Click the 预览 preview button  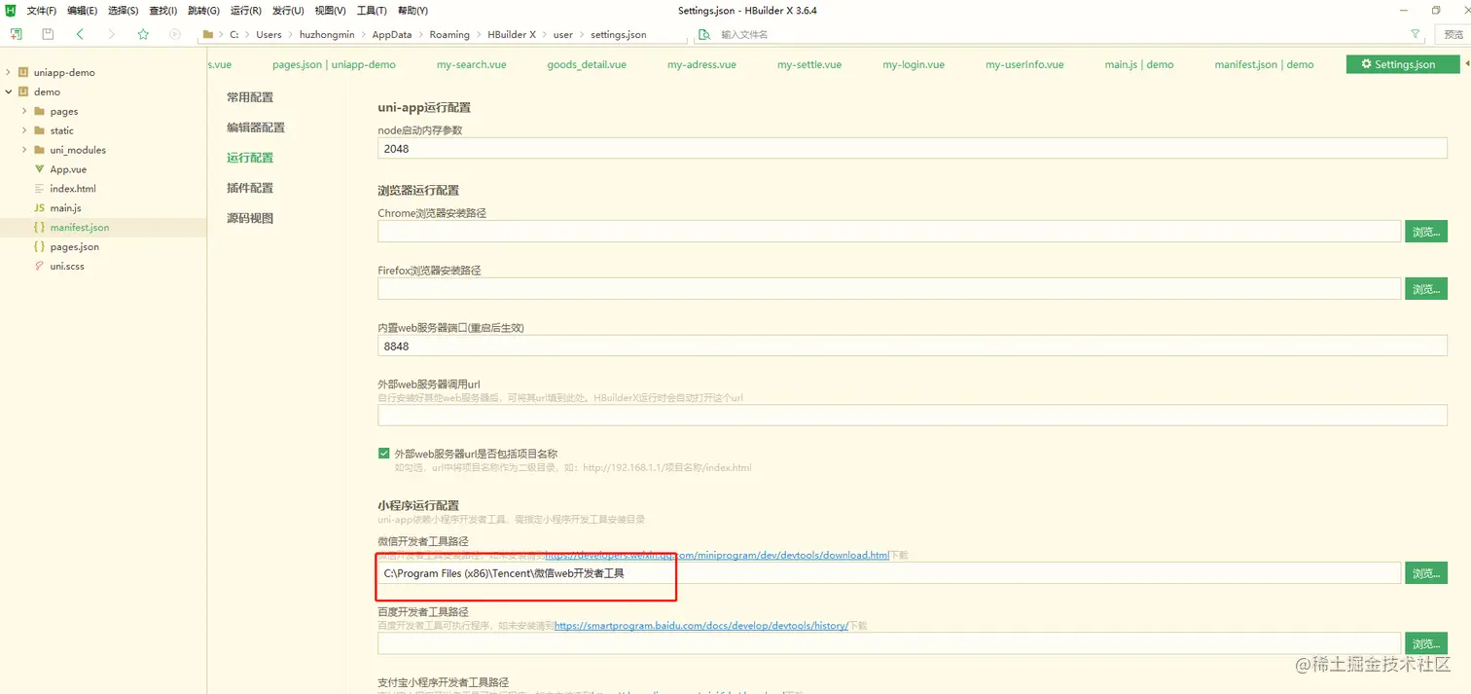coord(1453,34)
